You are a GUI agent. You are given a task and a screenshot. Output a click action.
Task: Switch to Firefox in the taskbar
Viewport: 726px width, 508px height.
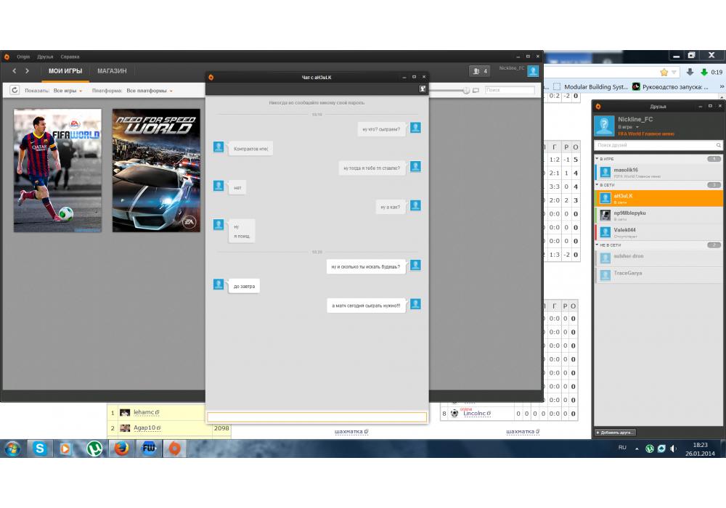[x=121, y=448]
